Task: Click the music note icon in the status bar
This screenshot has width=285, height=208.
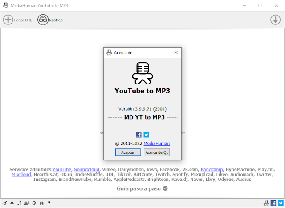Action: pos(19,203)
